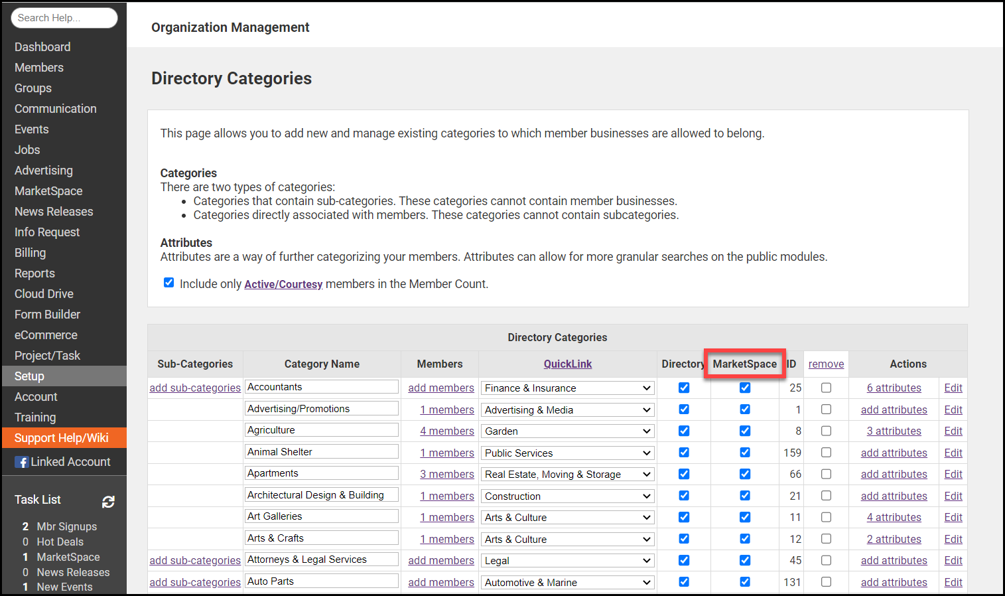Click the Task List refresh icon
The image size is (1005, 596).
(108, 502)
